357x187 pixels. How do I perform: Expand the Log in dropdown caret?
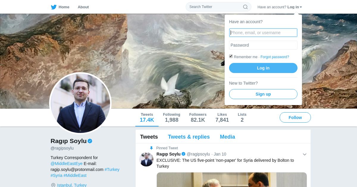(x=301, y=7)
